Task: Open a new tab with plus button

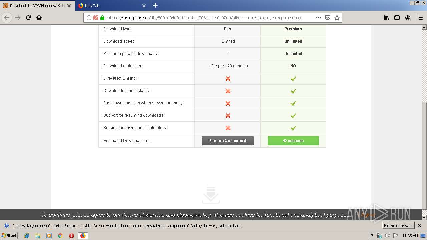Action: point(155,5)
